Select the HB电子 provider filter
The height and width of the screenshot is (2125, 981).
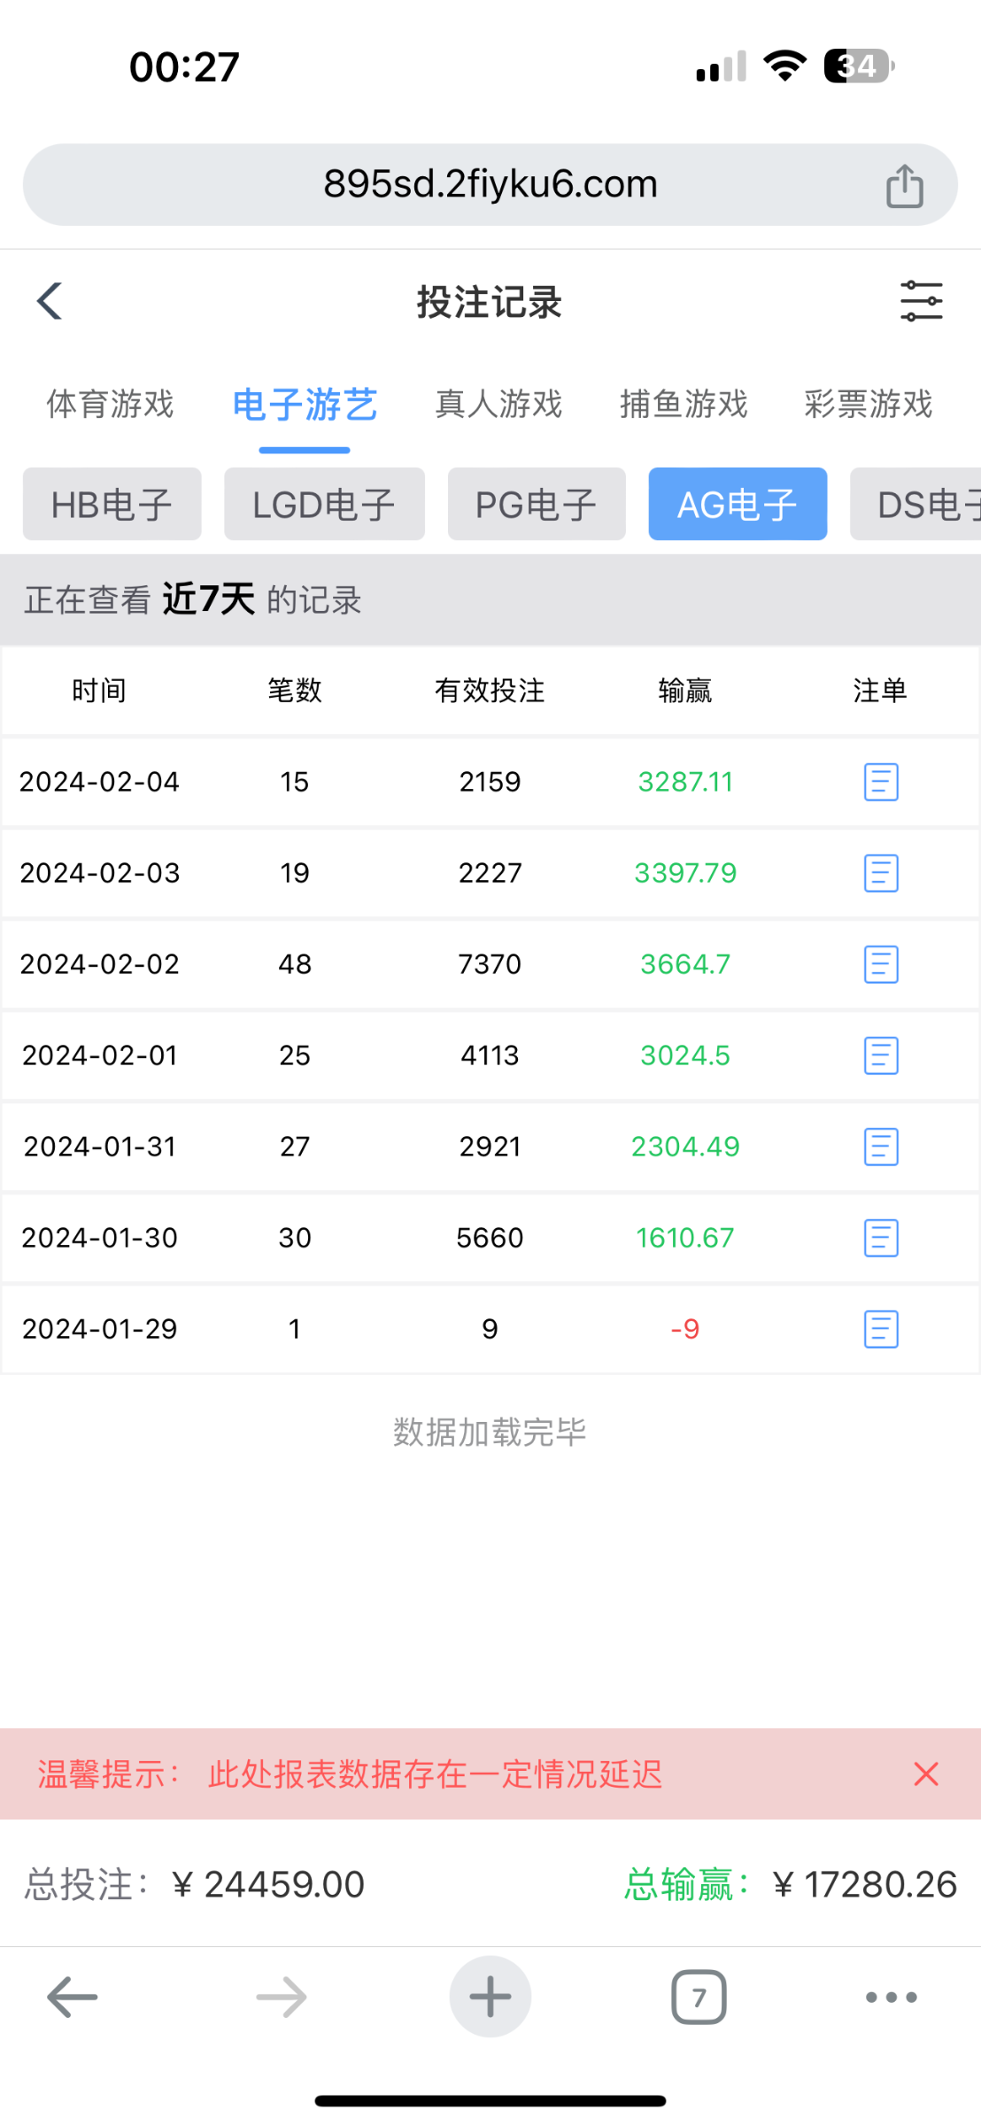point(112,505)
